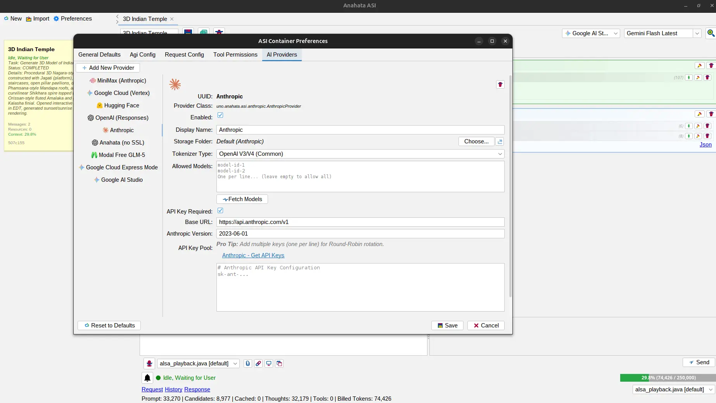Viewport: 716px width, 403px height.
Task: Click the microphone record icon
Action: [149, 363]
